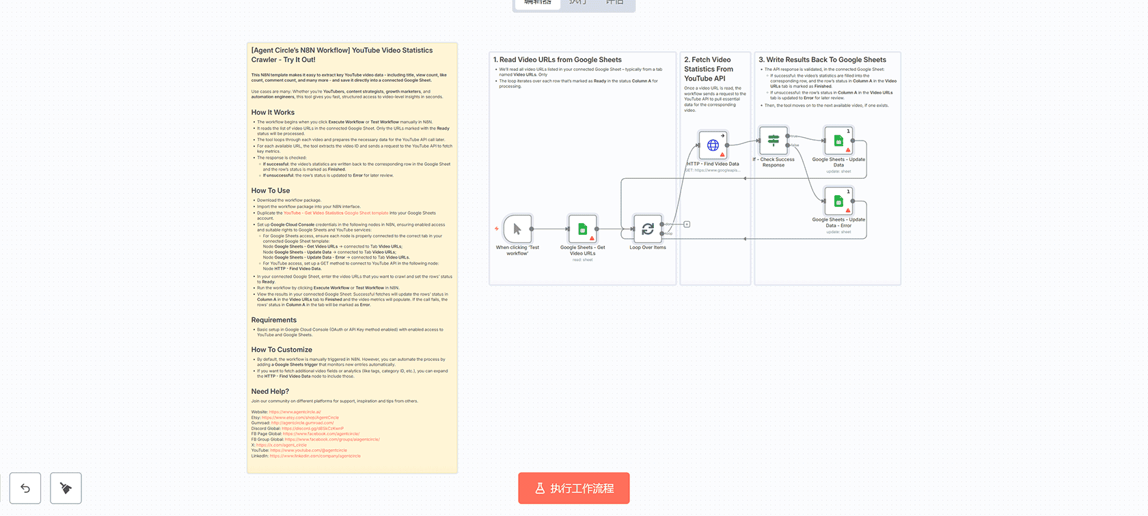Select the Loop Over Items node

647,229
